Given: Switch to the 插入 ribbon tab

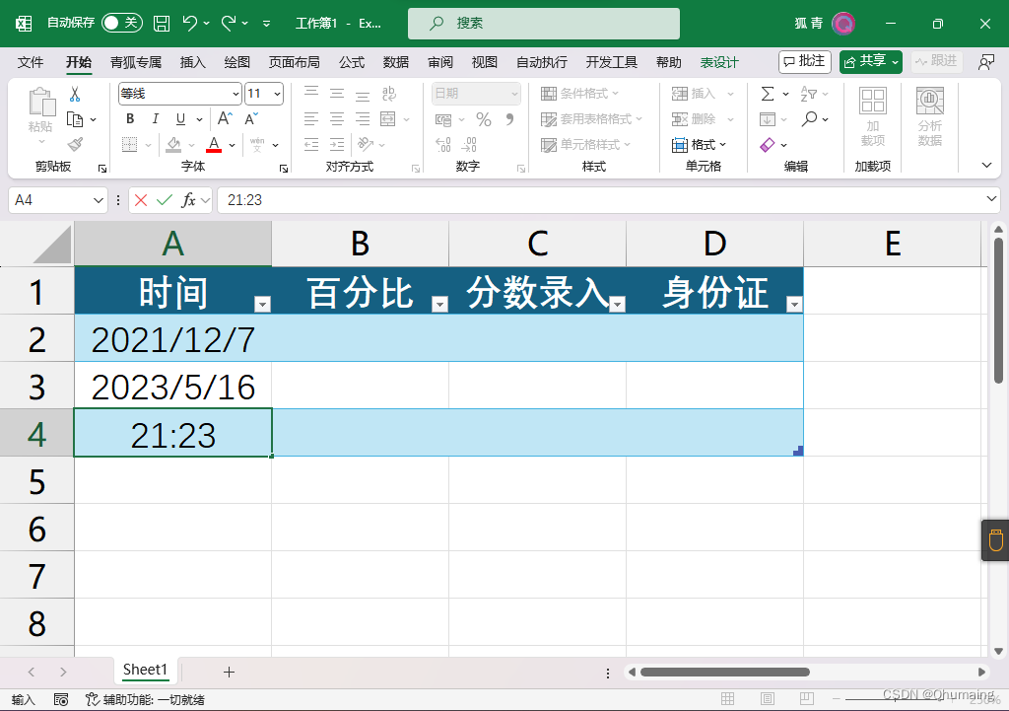Looking at the screenshot, I should (x=191, y=61).
